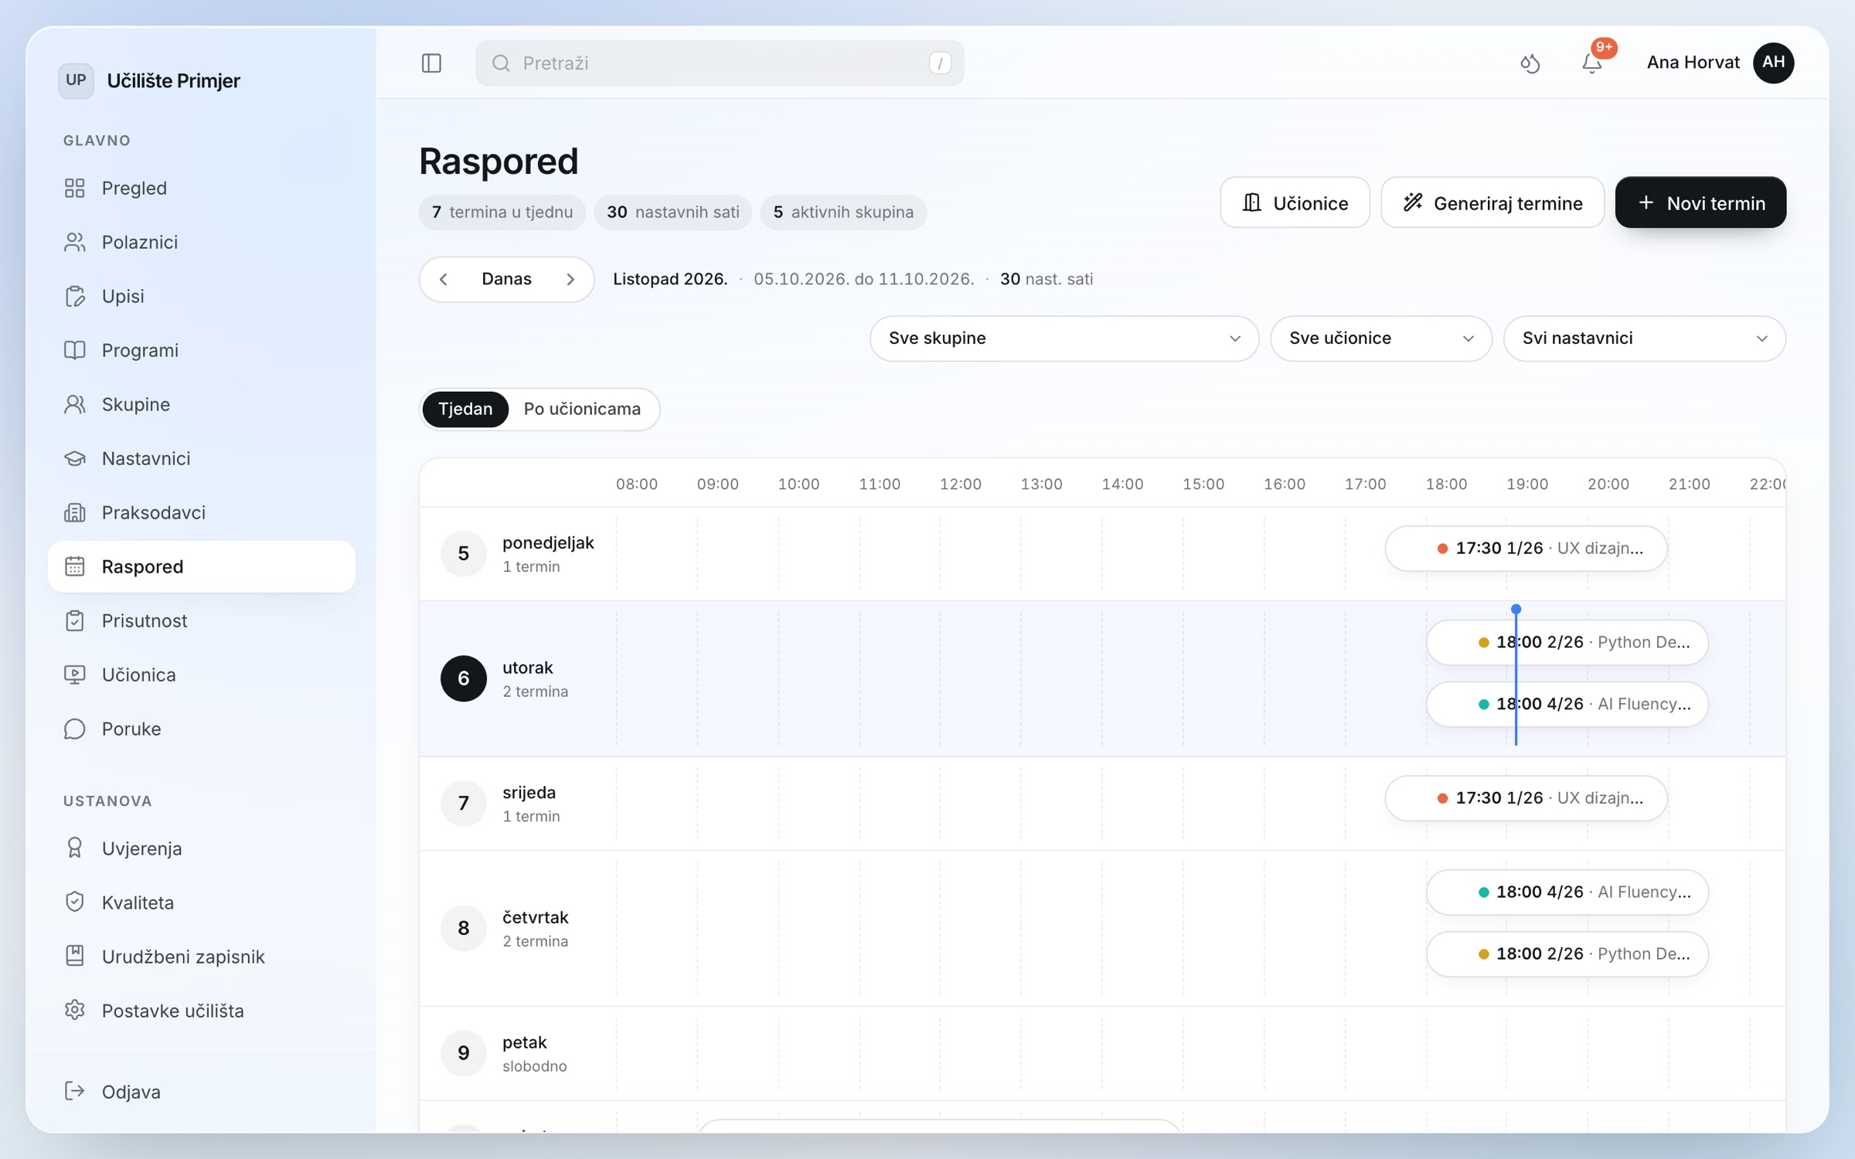Open Pregled in the sidebar

[201, 188]
